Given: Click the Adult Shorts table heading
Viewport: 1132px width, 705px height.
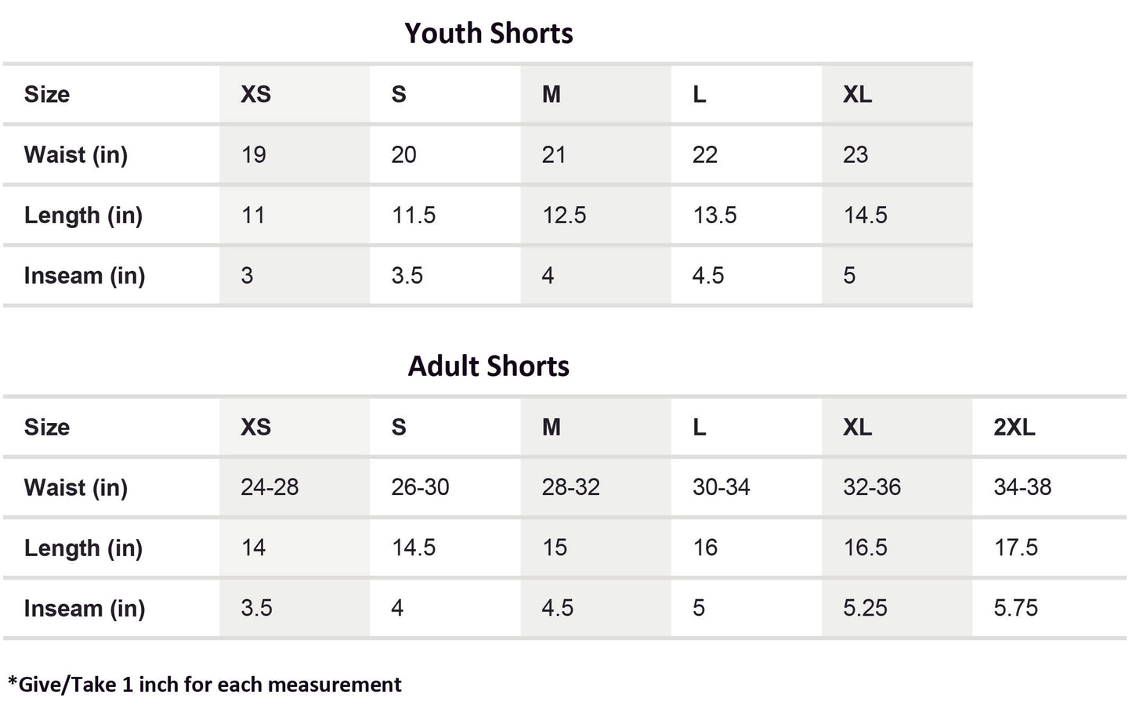Looking at the screenshot, I should 489,367.
